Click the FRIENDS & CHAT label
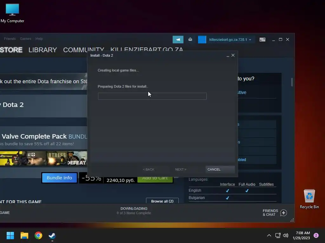The height and width of the screenshot is (243, 325). 270,213
